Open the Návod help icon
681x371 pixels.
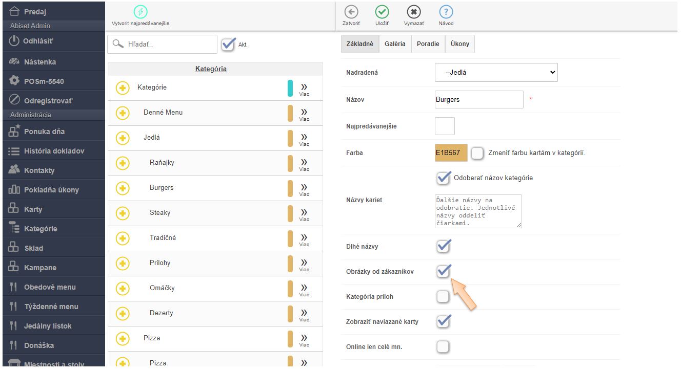446,13
